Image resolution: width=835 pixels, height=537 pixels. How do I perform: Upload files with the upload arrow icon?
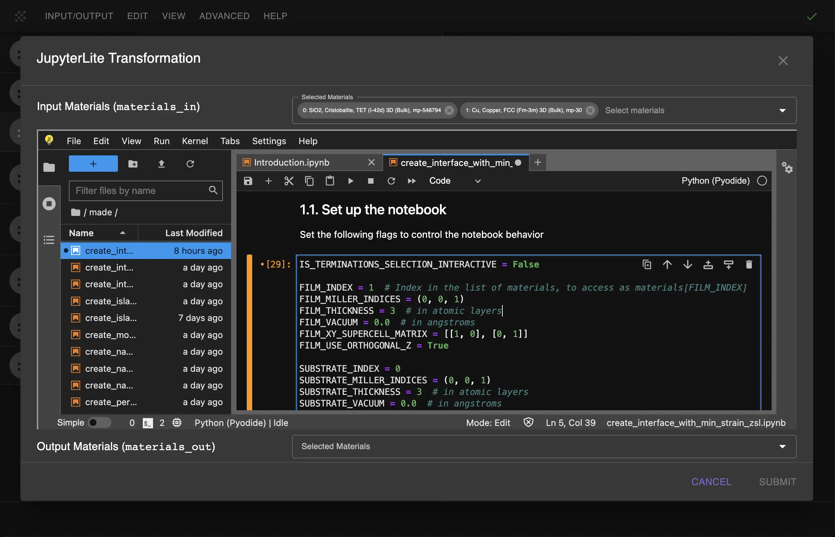pos(161,164)
